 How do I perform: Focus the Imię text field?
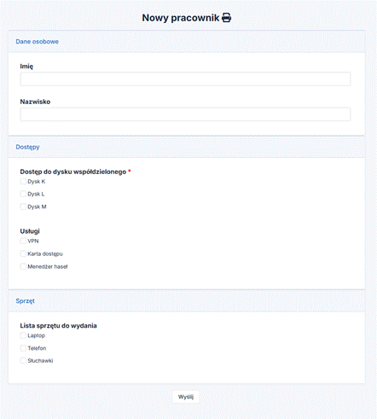click(185, 79)
